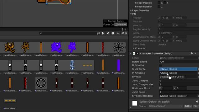The height and width of the screenshot is (112, 199).
Task: Click the sprite icon in In Air Sprite field
Action: point(160,73)
